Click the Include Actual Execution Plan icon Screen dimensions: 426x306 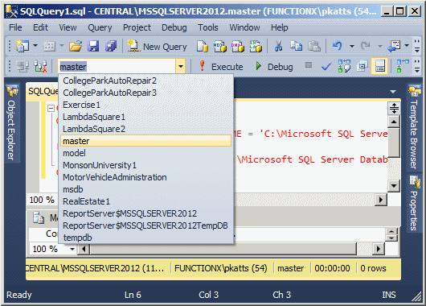pyautogui.click(x=403, y=66)
